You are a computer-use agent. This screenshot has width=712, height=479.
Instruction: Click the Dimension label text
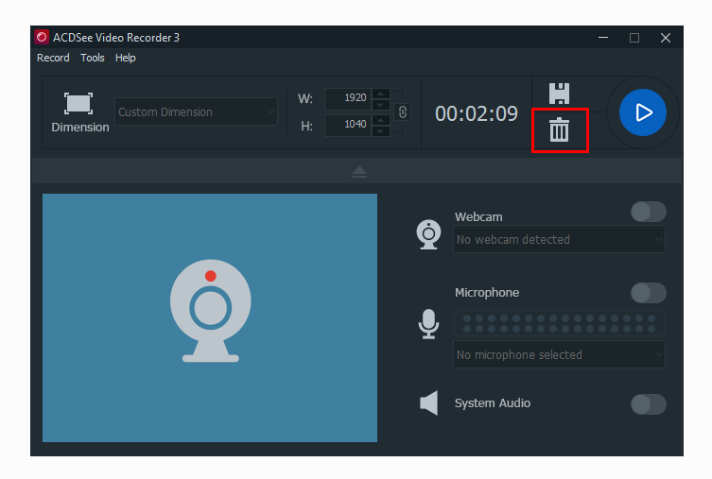tap(80, 127)
